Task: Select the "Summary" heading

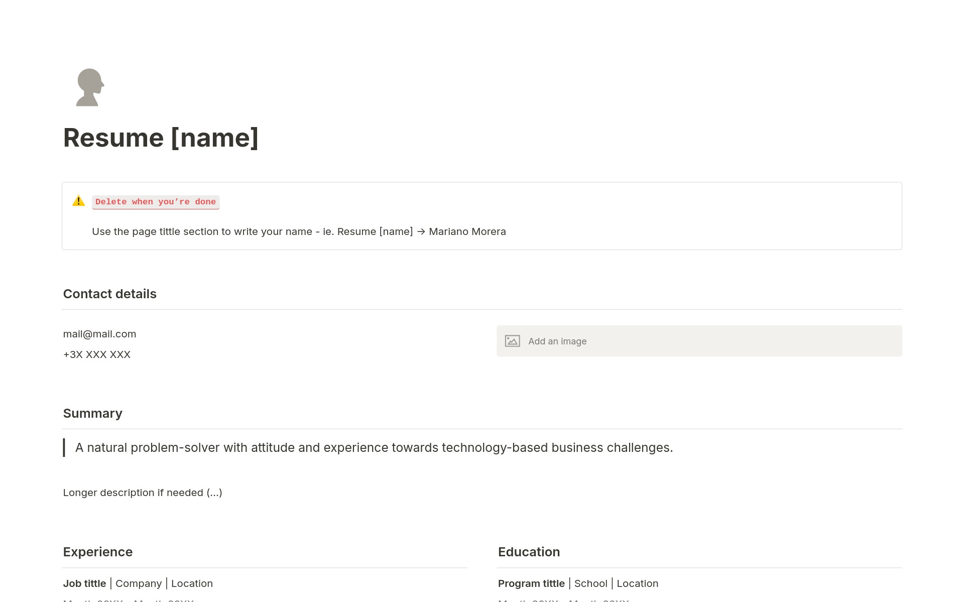Action: pos(93,413)
